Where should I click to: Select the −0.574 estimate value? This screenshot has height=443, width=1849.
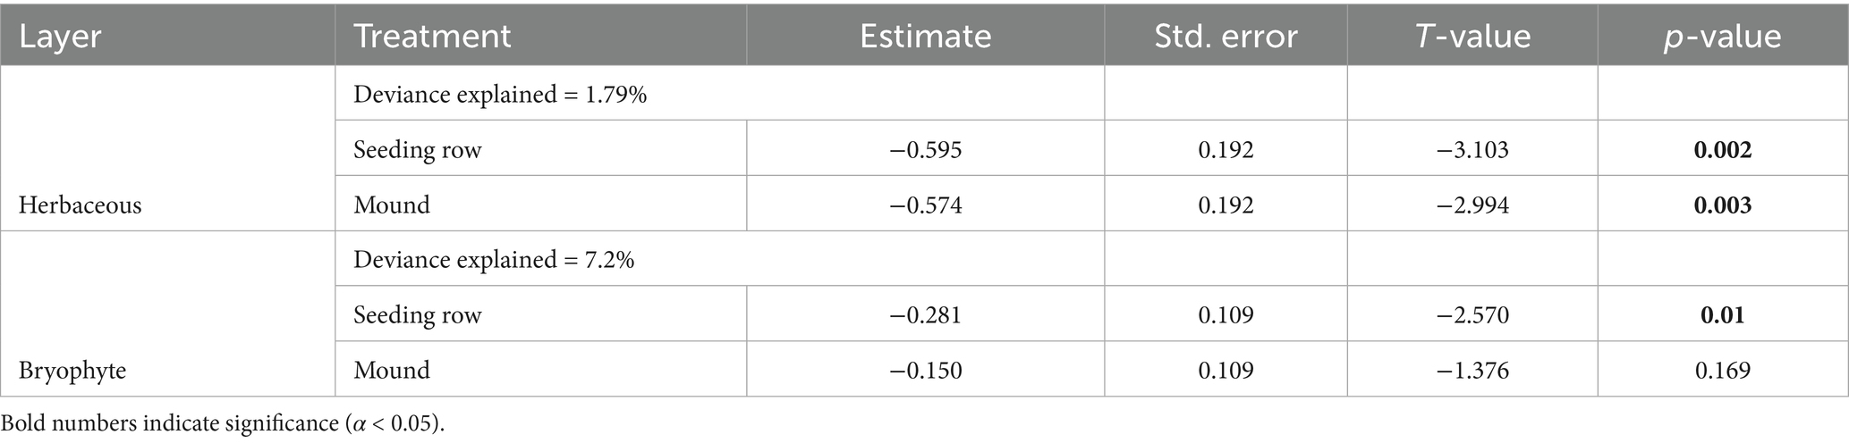[925, 205]
